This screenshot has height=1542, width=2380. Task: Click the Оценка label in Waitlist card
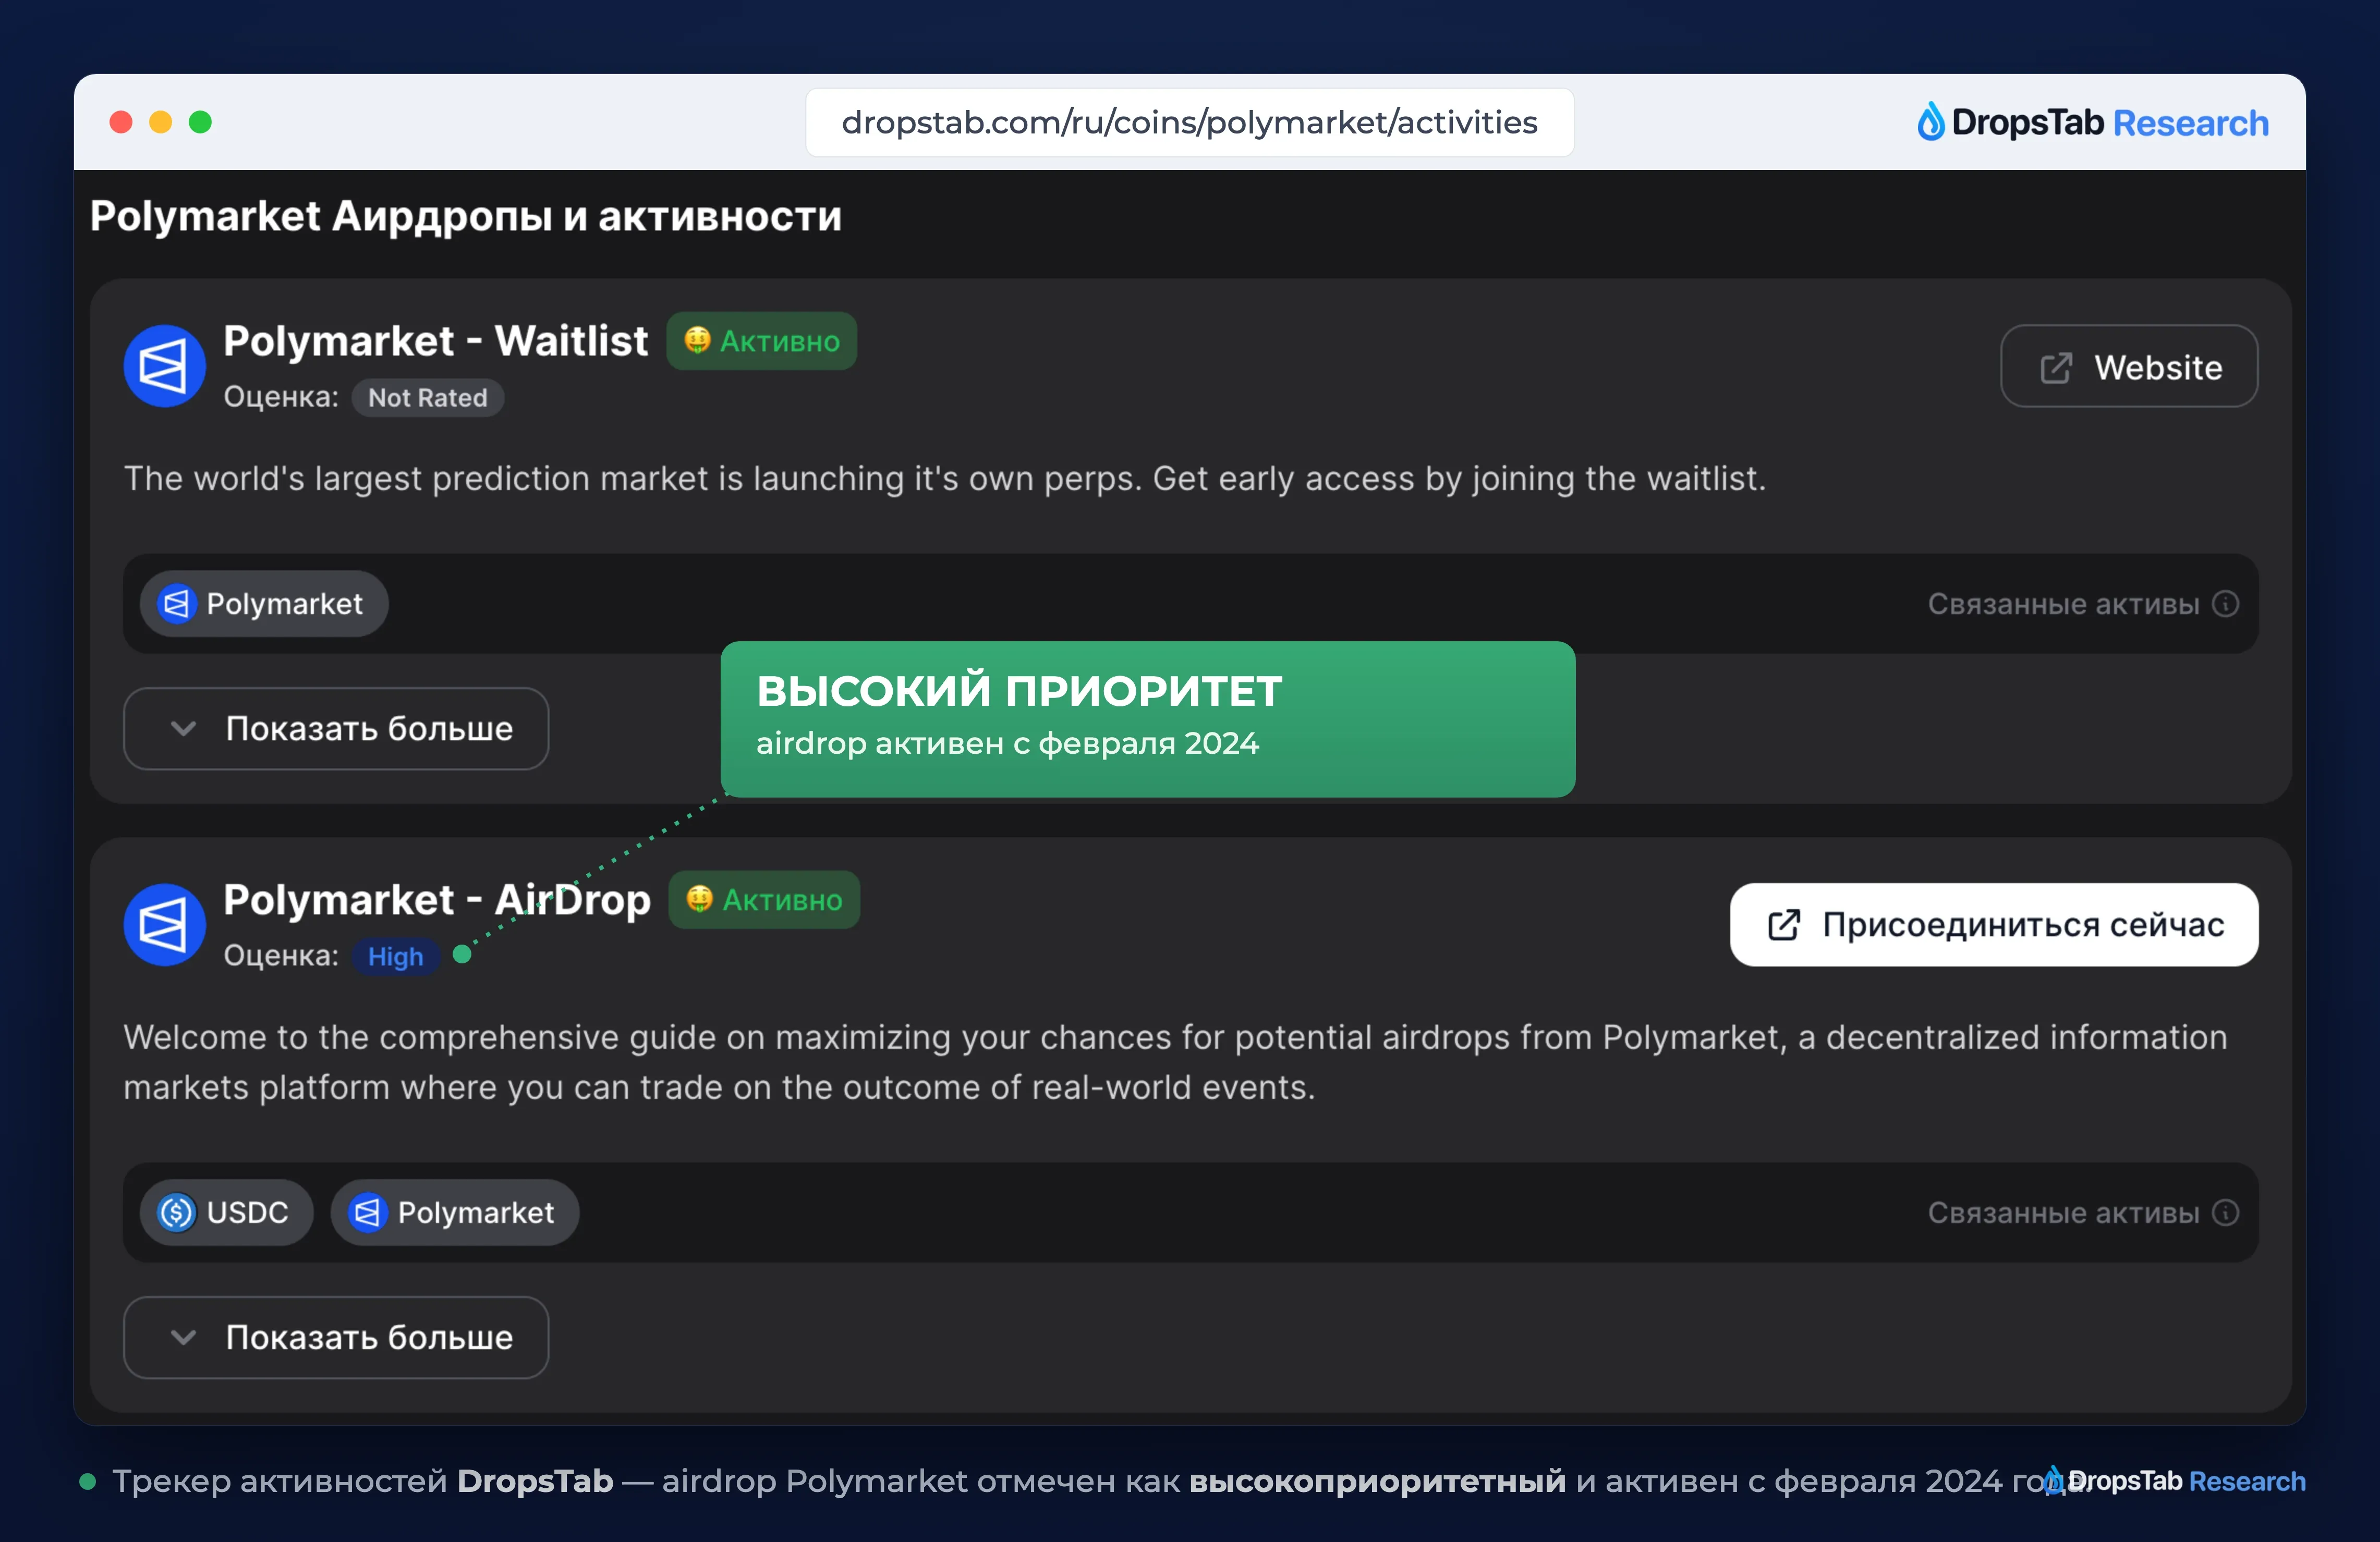[281, 397]
